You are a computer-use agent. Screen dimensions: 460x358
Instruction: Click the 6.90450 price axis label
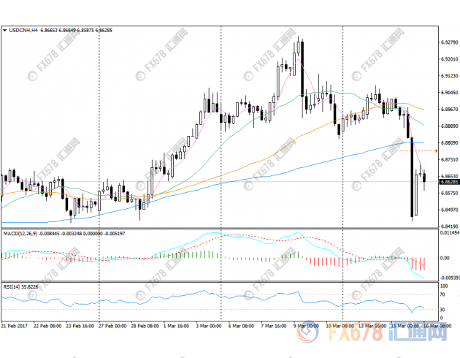449,92
